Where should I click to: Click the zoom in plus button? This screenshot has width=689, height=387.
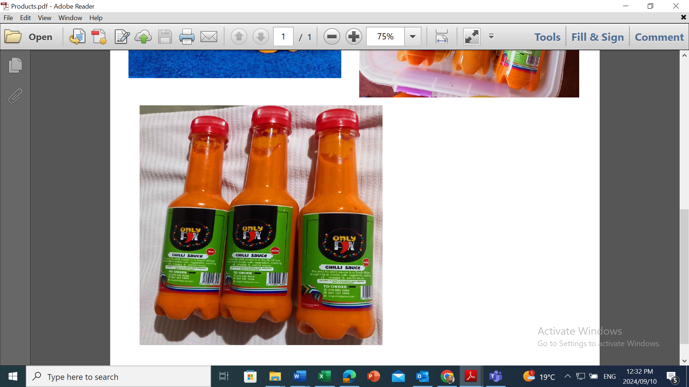point(354,37)
